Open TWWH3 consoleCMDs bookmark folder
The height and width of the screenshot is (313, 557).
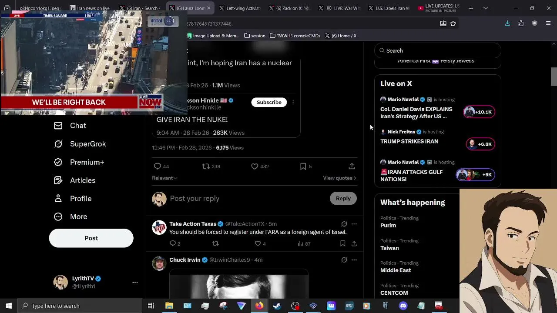tap(295, 36)
